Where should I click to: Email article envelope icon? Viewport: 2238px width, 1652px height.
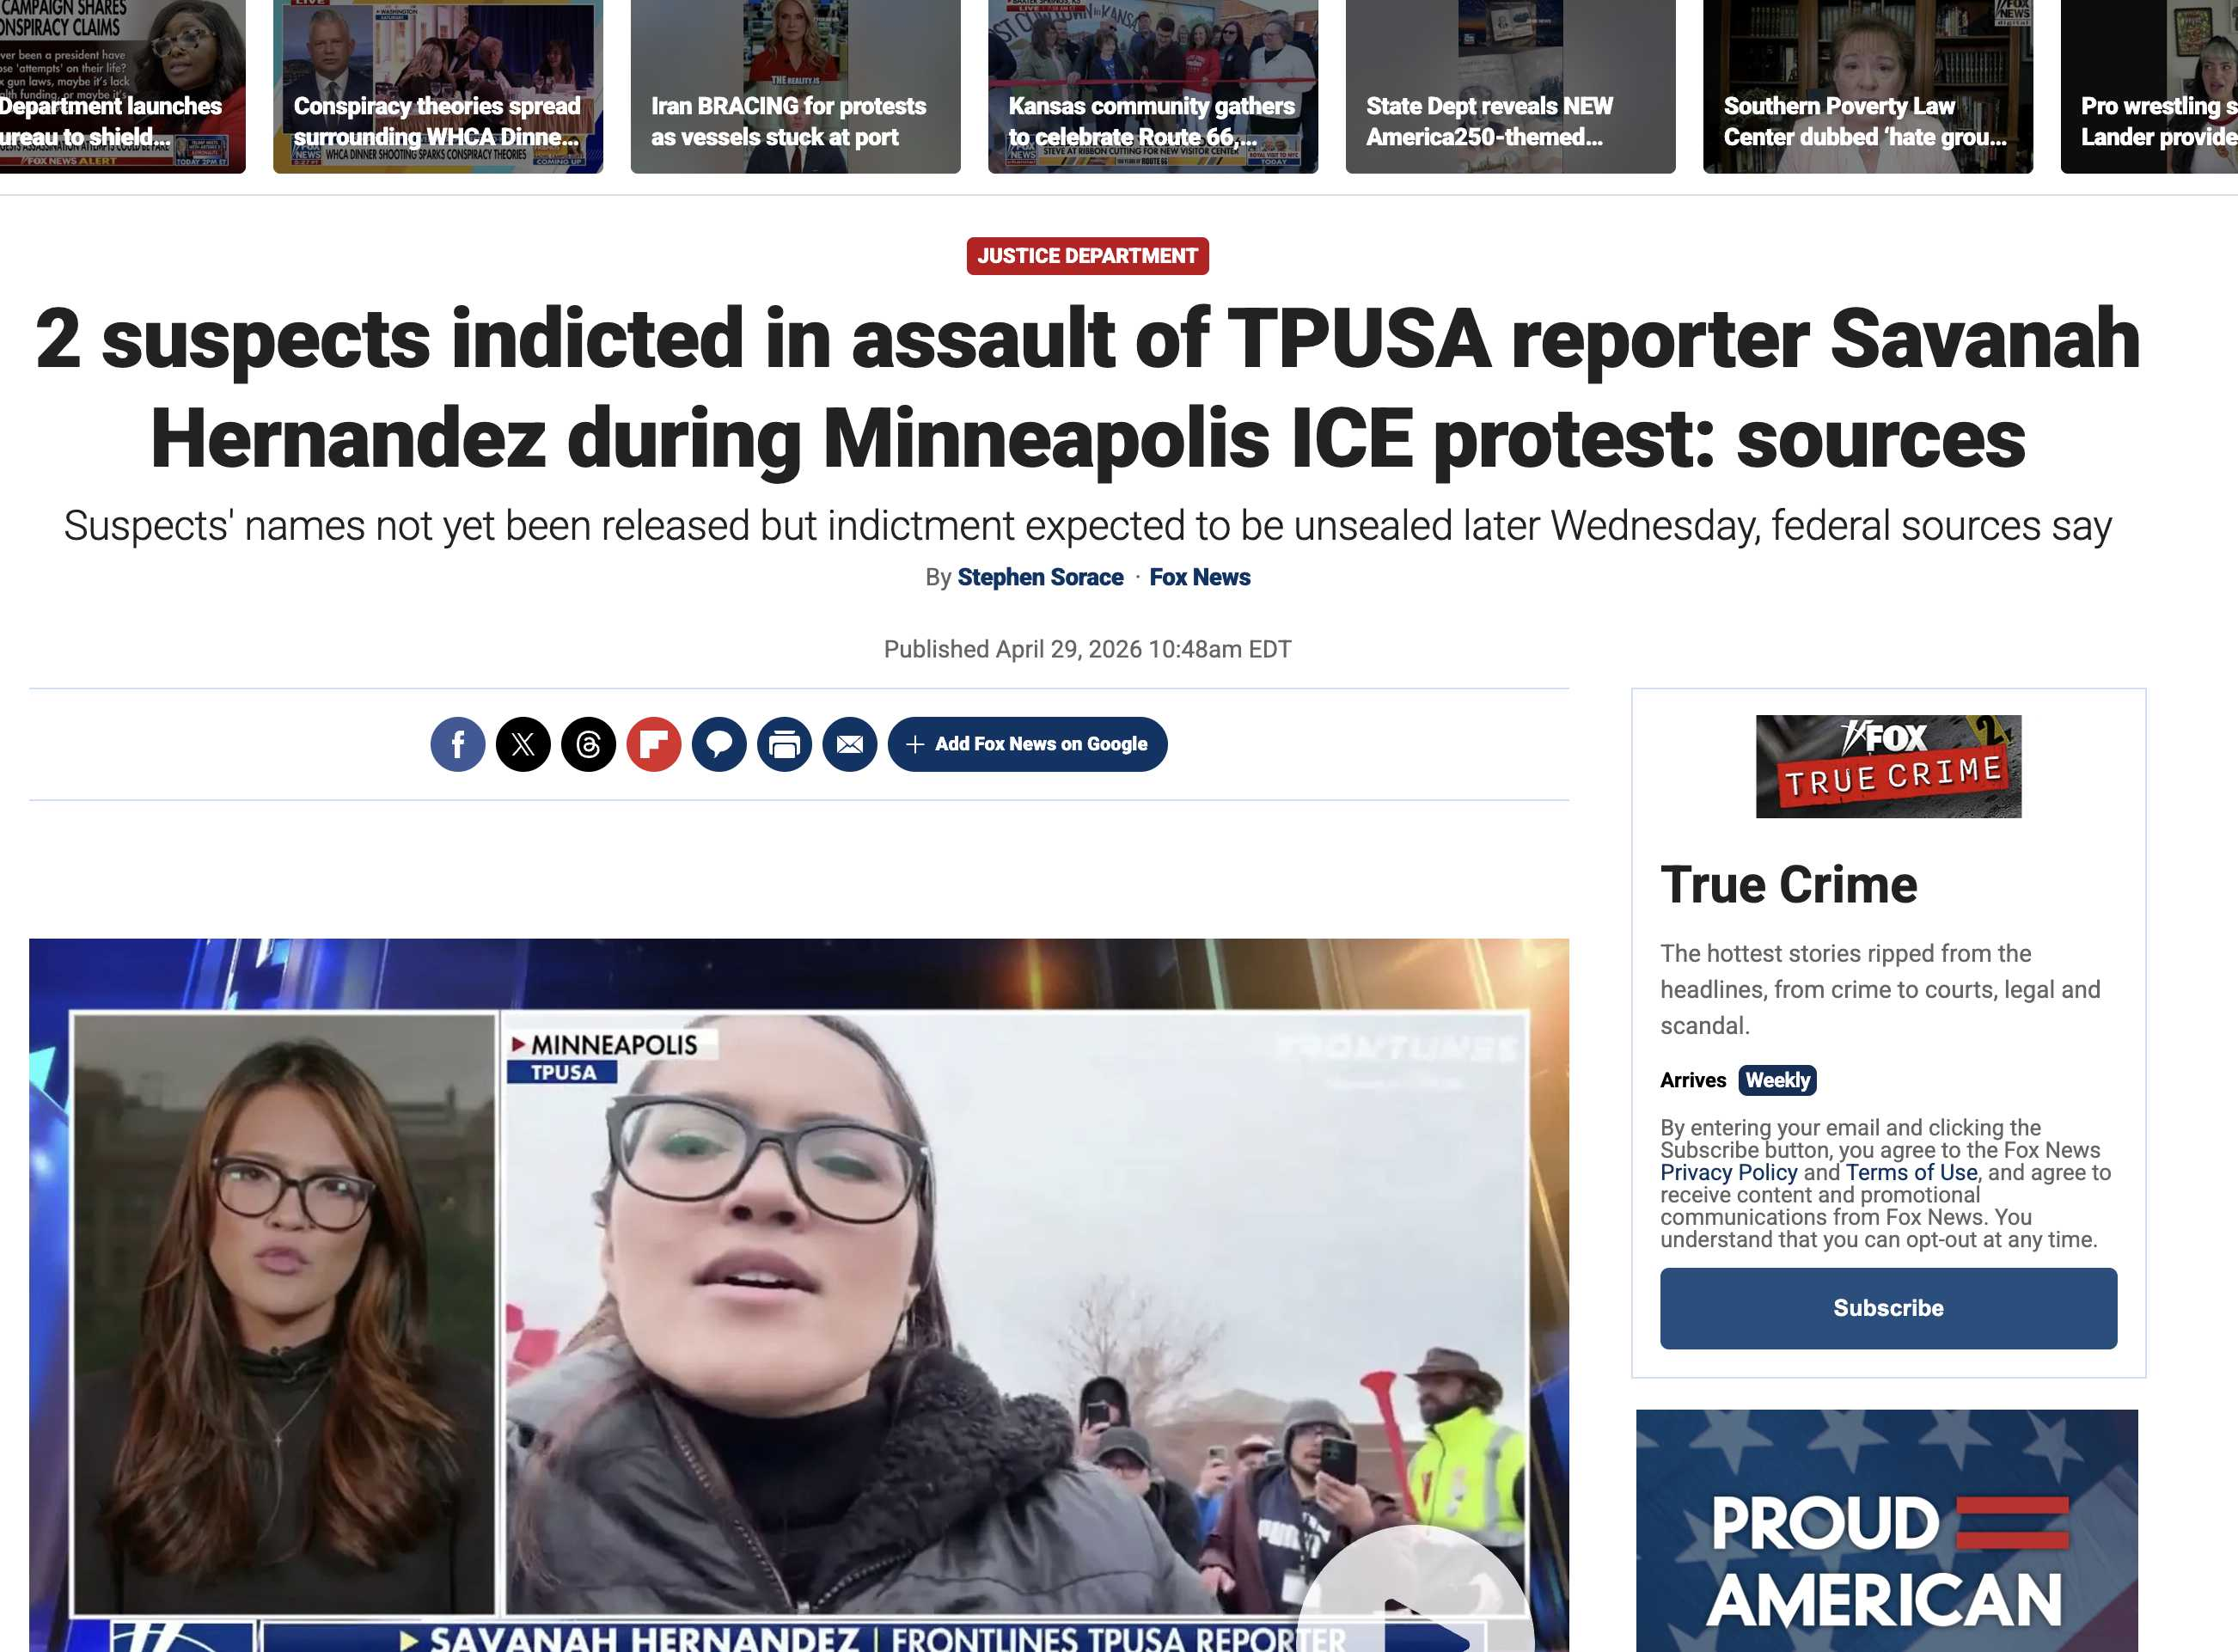[850, 744]
